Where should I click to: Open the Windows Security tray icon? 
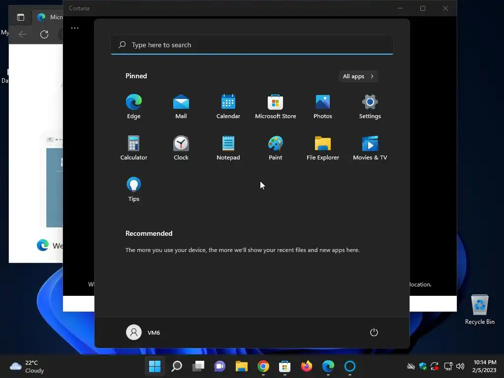coord(423,366)
